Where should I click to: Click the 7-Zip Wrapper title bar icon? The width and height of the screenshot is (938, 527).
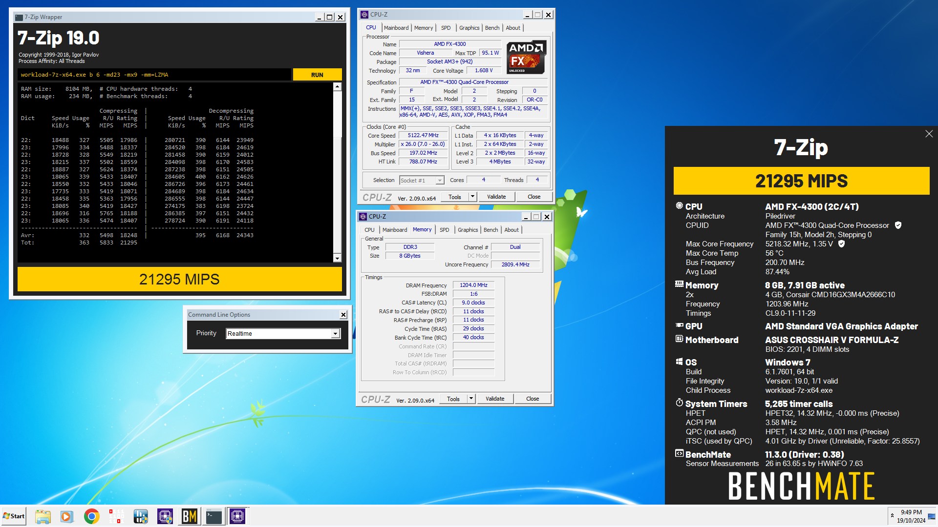click(x=19, y=17)
